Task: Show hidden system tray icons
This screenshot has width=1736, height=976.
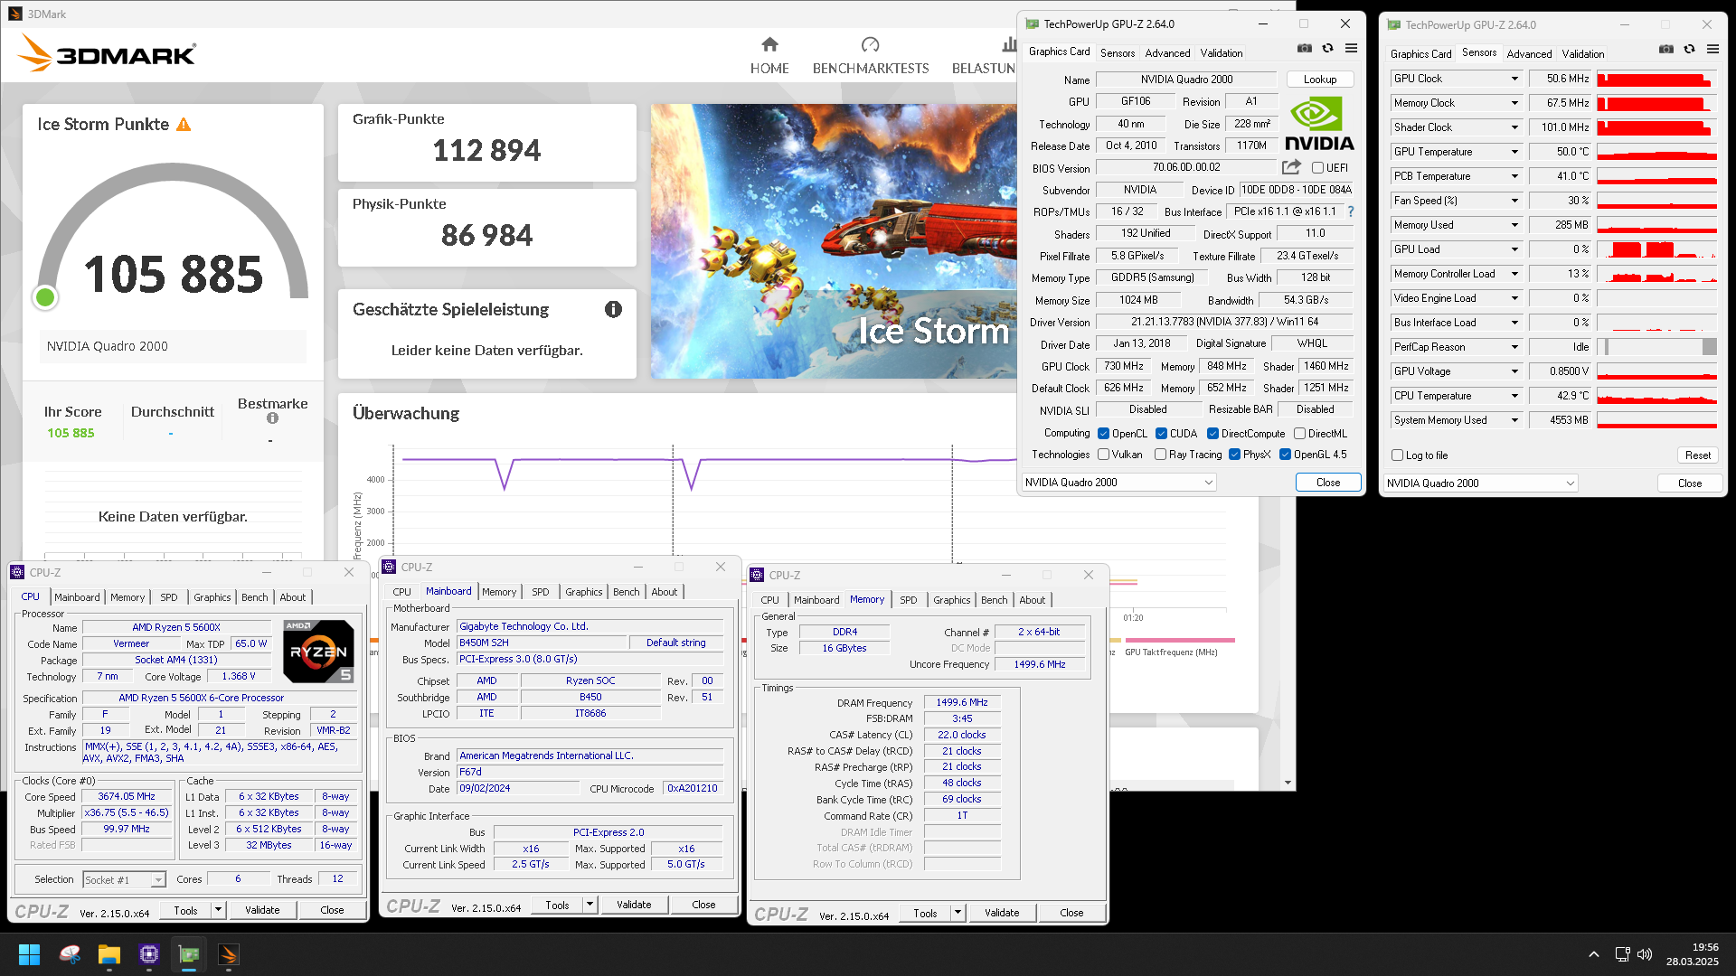Action: [x=1593, y=954]
